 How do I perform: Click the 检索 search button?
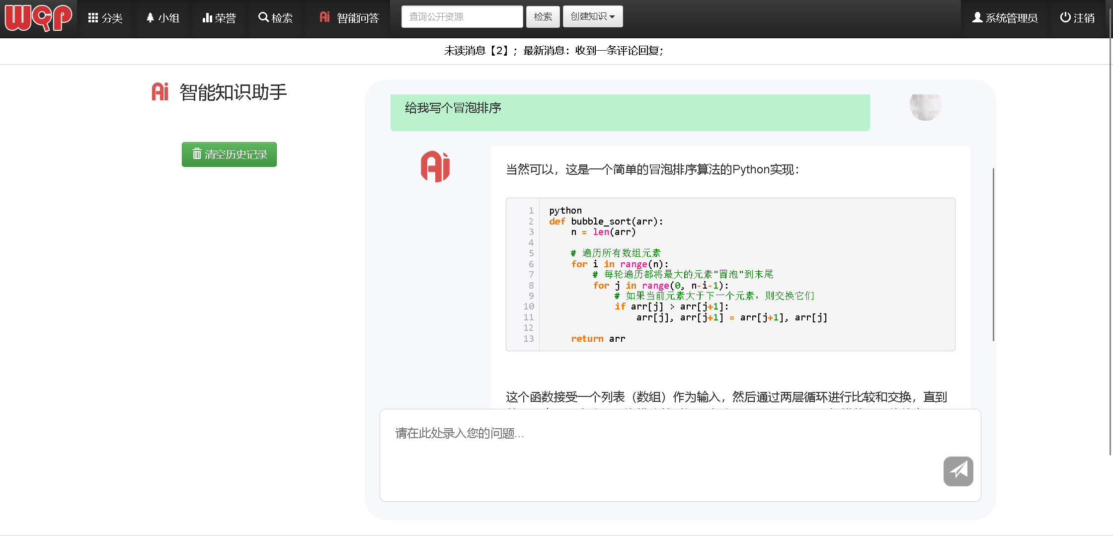pyautogui.click(x=543, y=17)
